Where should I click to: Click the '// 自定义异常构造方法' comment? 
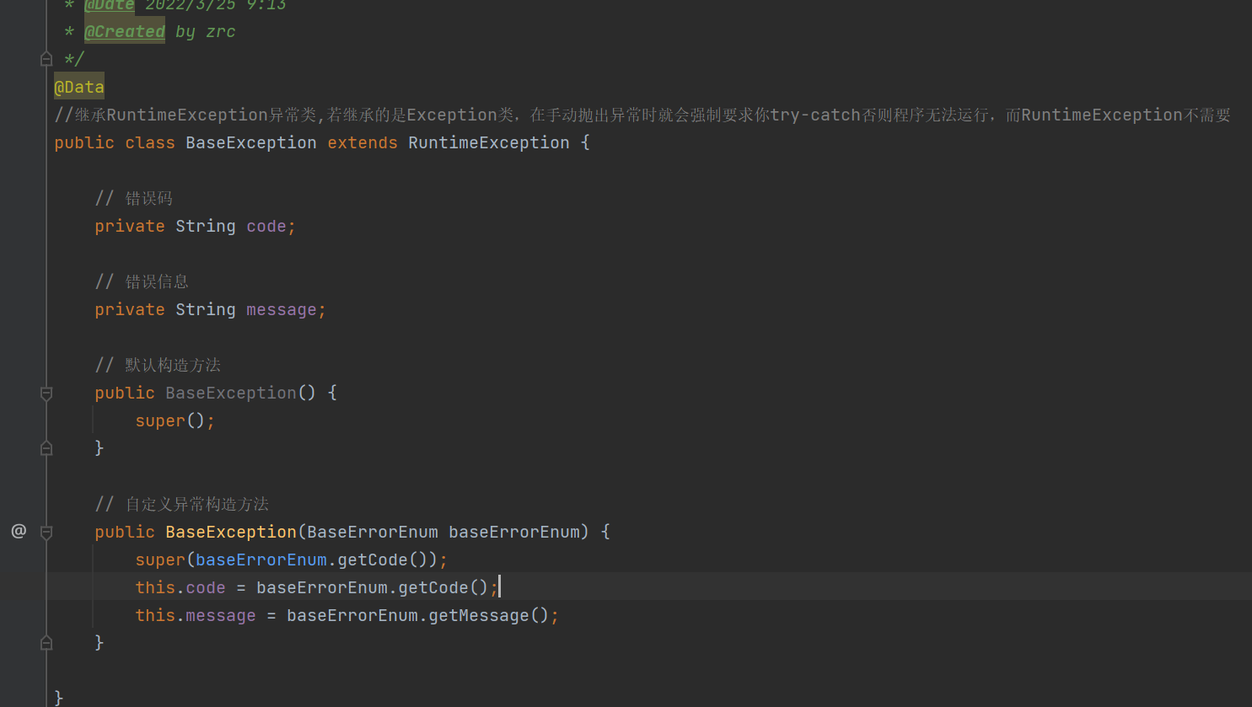(x=181, y=504)
